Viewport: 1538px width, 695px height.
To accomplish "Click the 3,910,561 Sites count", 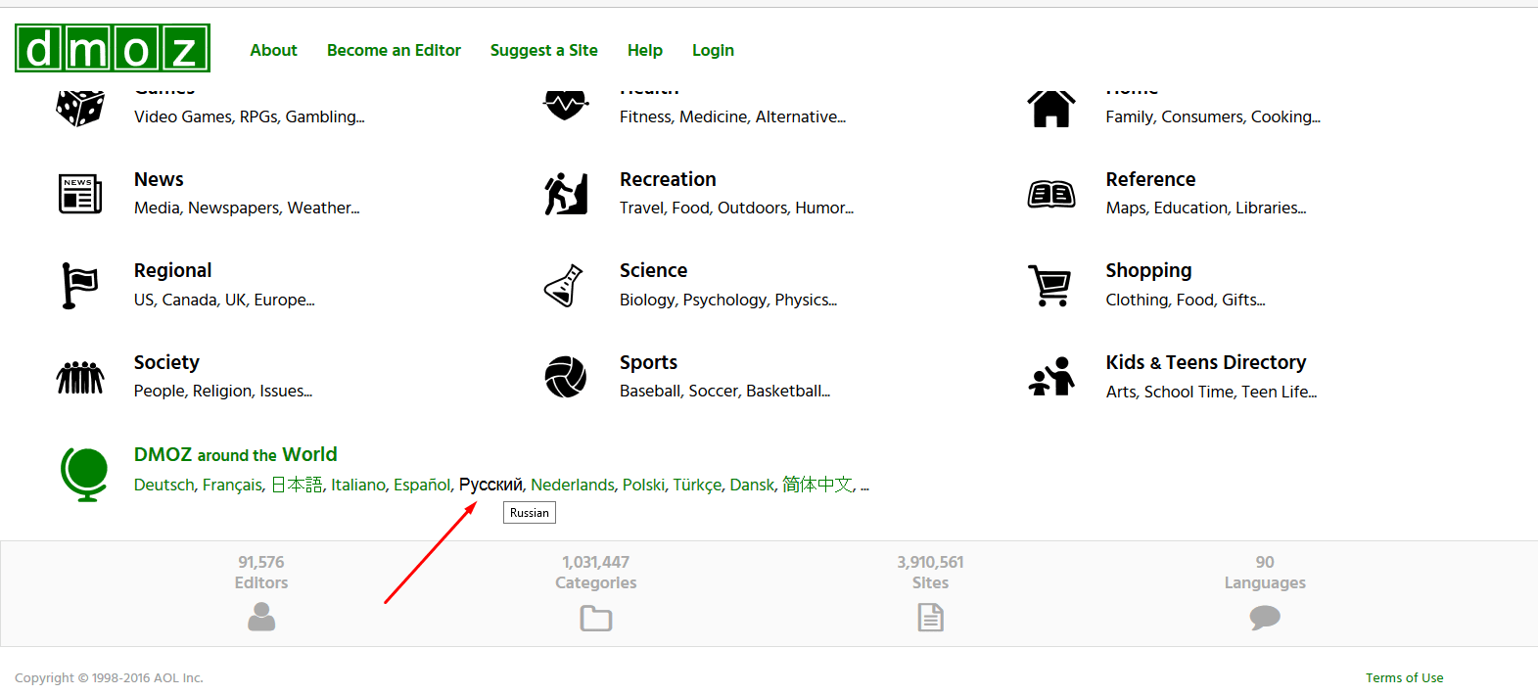I will click(x=930, y=562).
